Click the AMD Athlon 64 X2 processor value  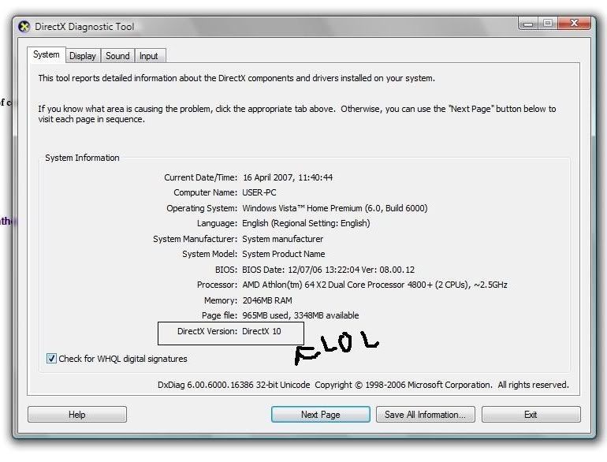pos(374,285)
